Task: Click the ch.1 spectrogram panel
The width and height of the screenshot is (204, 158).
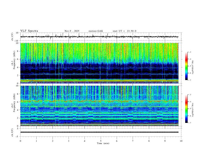Action: click(99, 63)
